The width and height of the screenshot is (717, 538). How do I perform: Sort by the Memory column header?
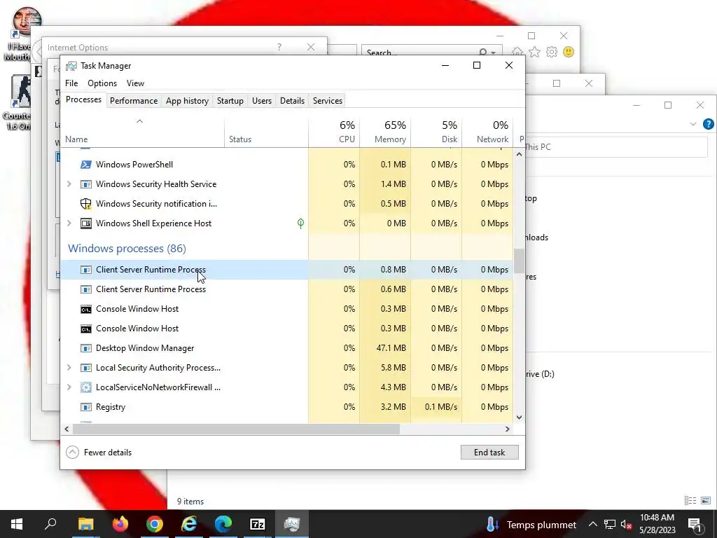385,132
